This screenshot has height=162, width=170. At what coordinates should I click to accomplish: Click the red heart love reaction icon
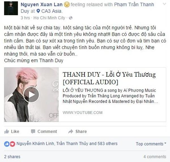[x=12, y=144]
